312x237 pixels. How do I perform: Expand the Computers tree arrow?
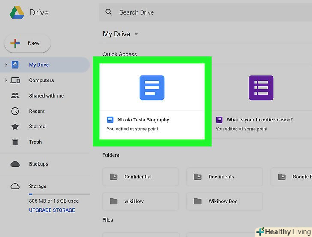point(6,80)
